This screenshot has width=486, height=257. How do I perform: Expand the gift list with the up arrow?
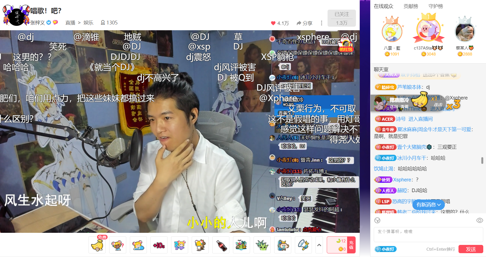coord(319,245)
